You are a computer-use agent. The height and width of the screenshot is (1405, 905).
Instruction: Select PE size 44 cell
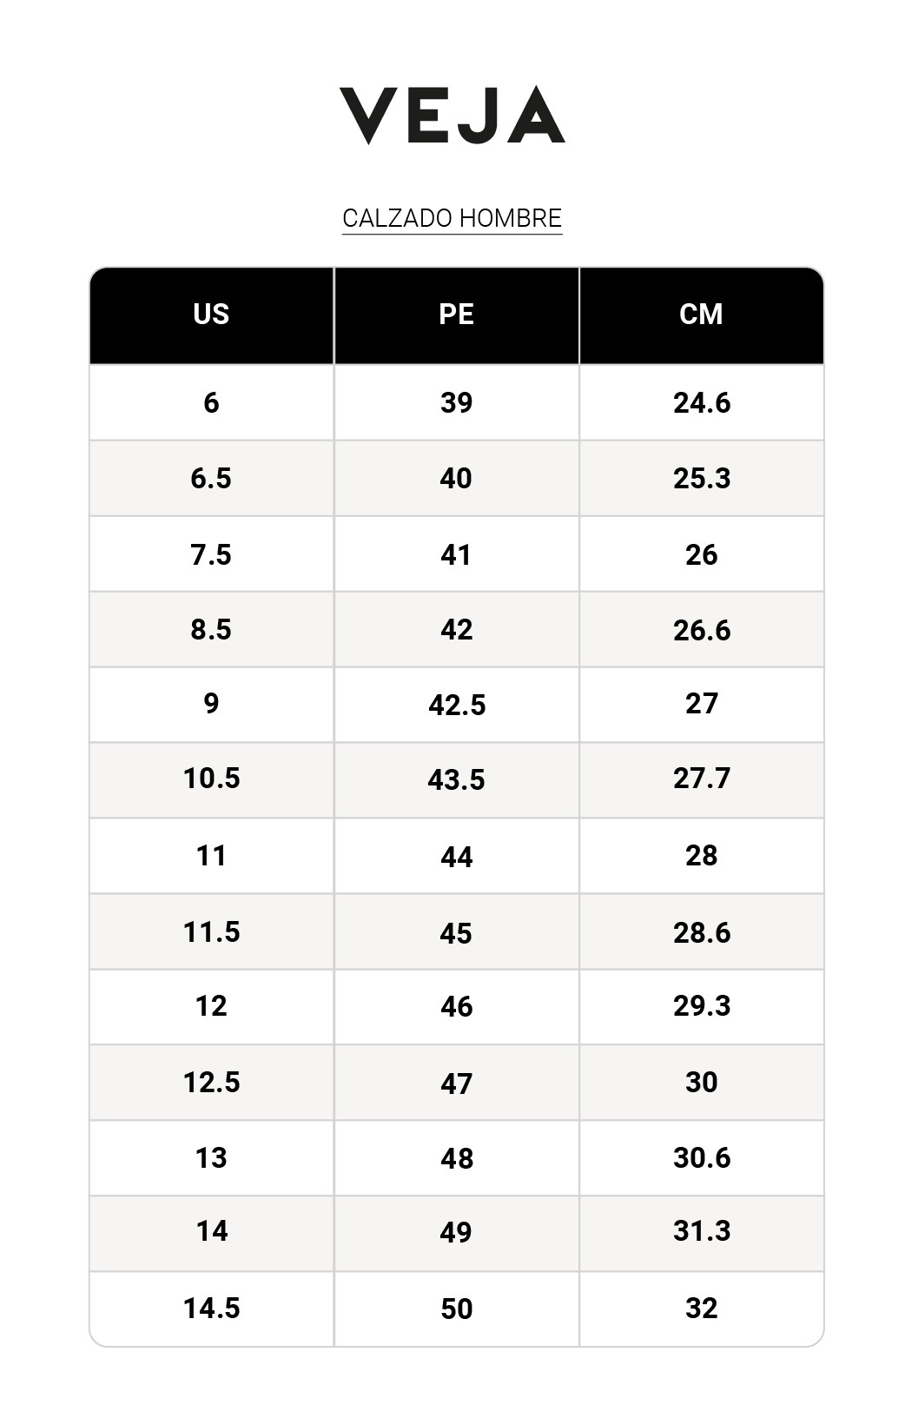[456, 857]
